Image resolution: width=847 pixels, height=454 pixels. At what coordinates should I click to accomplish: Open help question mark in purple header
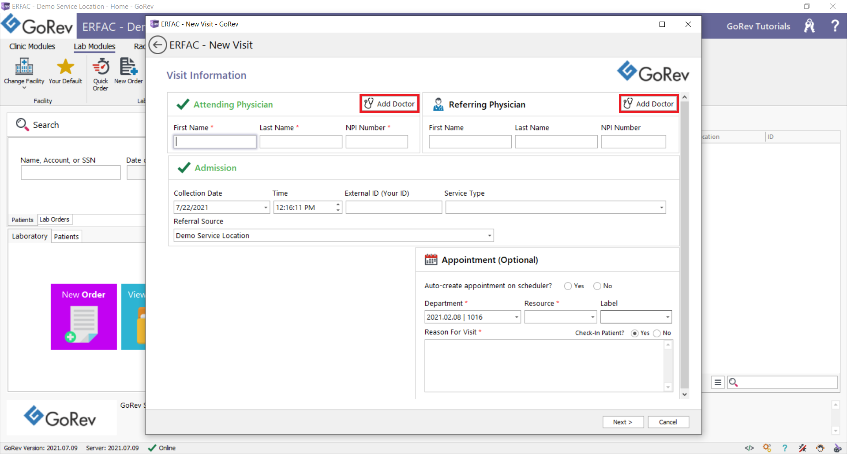click(835, 26)
